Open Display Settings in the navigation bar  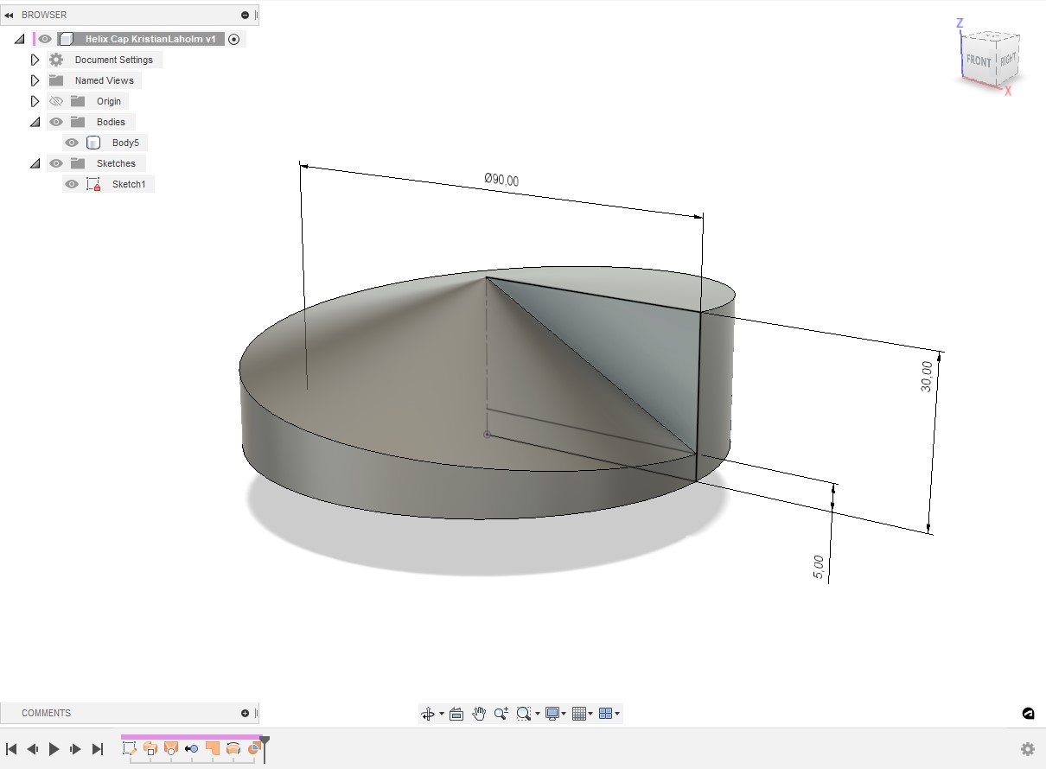(x=554, y=713)
